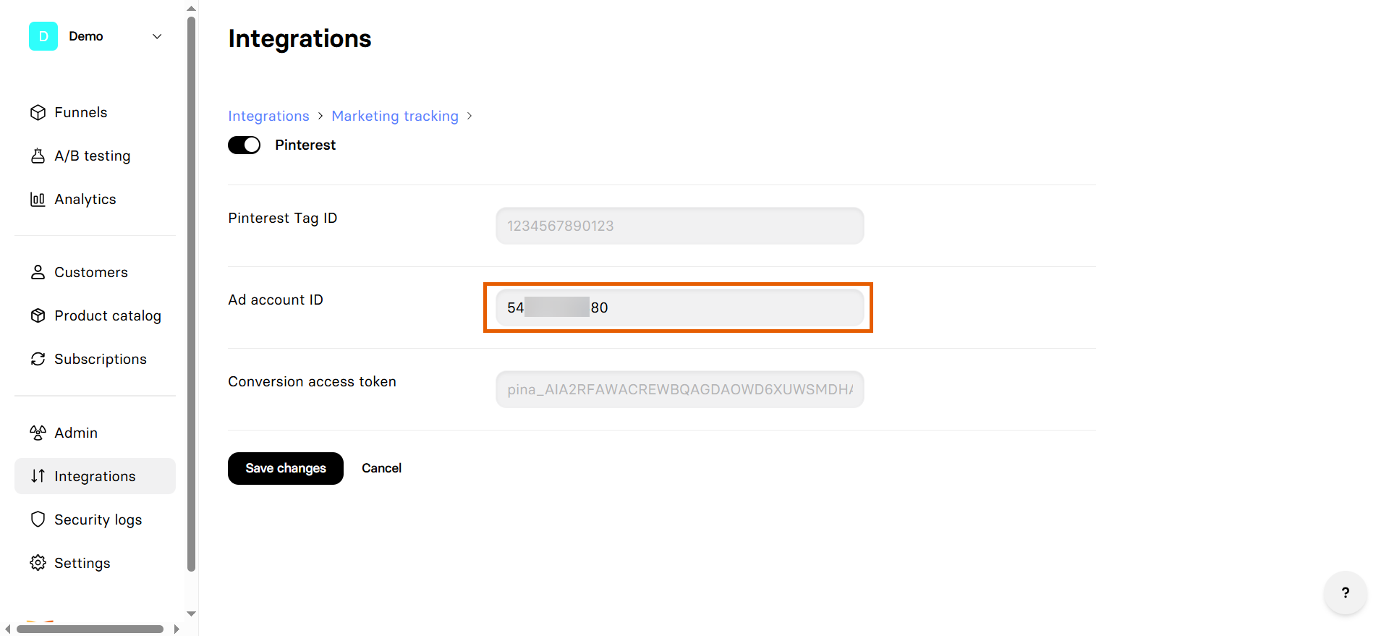Click the Settings gear icon

pyautogui.click(x=38, y=563)
